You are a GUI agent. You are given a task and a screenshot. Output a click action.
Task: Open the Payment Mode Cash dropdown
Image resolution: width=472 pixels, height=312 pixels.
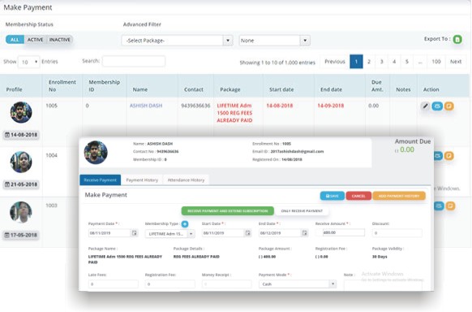297,284
